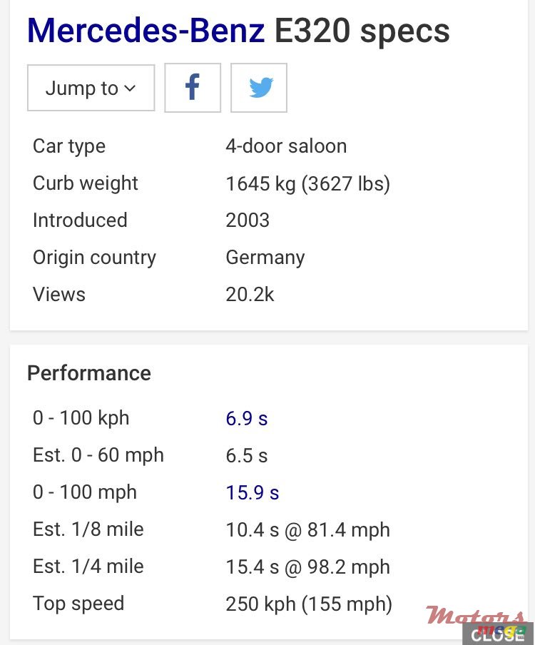535x645 pixels.
Task: Click the E320 specs title text
Action: 362,31
